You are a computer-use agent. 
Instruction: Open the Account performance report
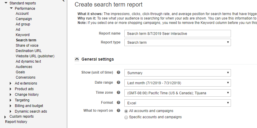pyautogui.click(x=22, y=14)
